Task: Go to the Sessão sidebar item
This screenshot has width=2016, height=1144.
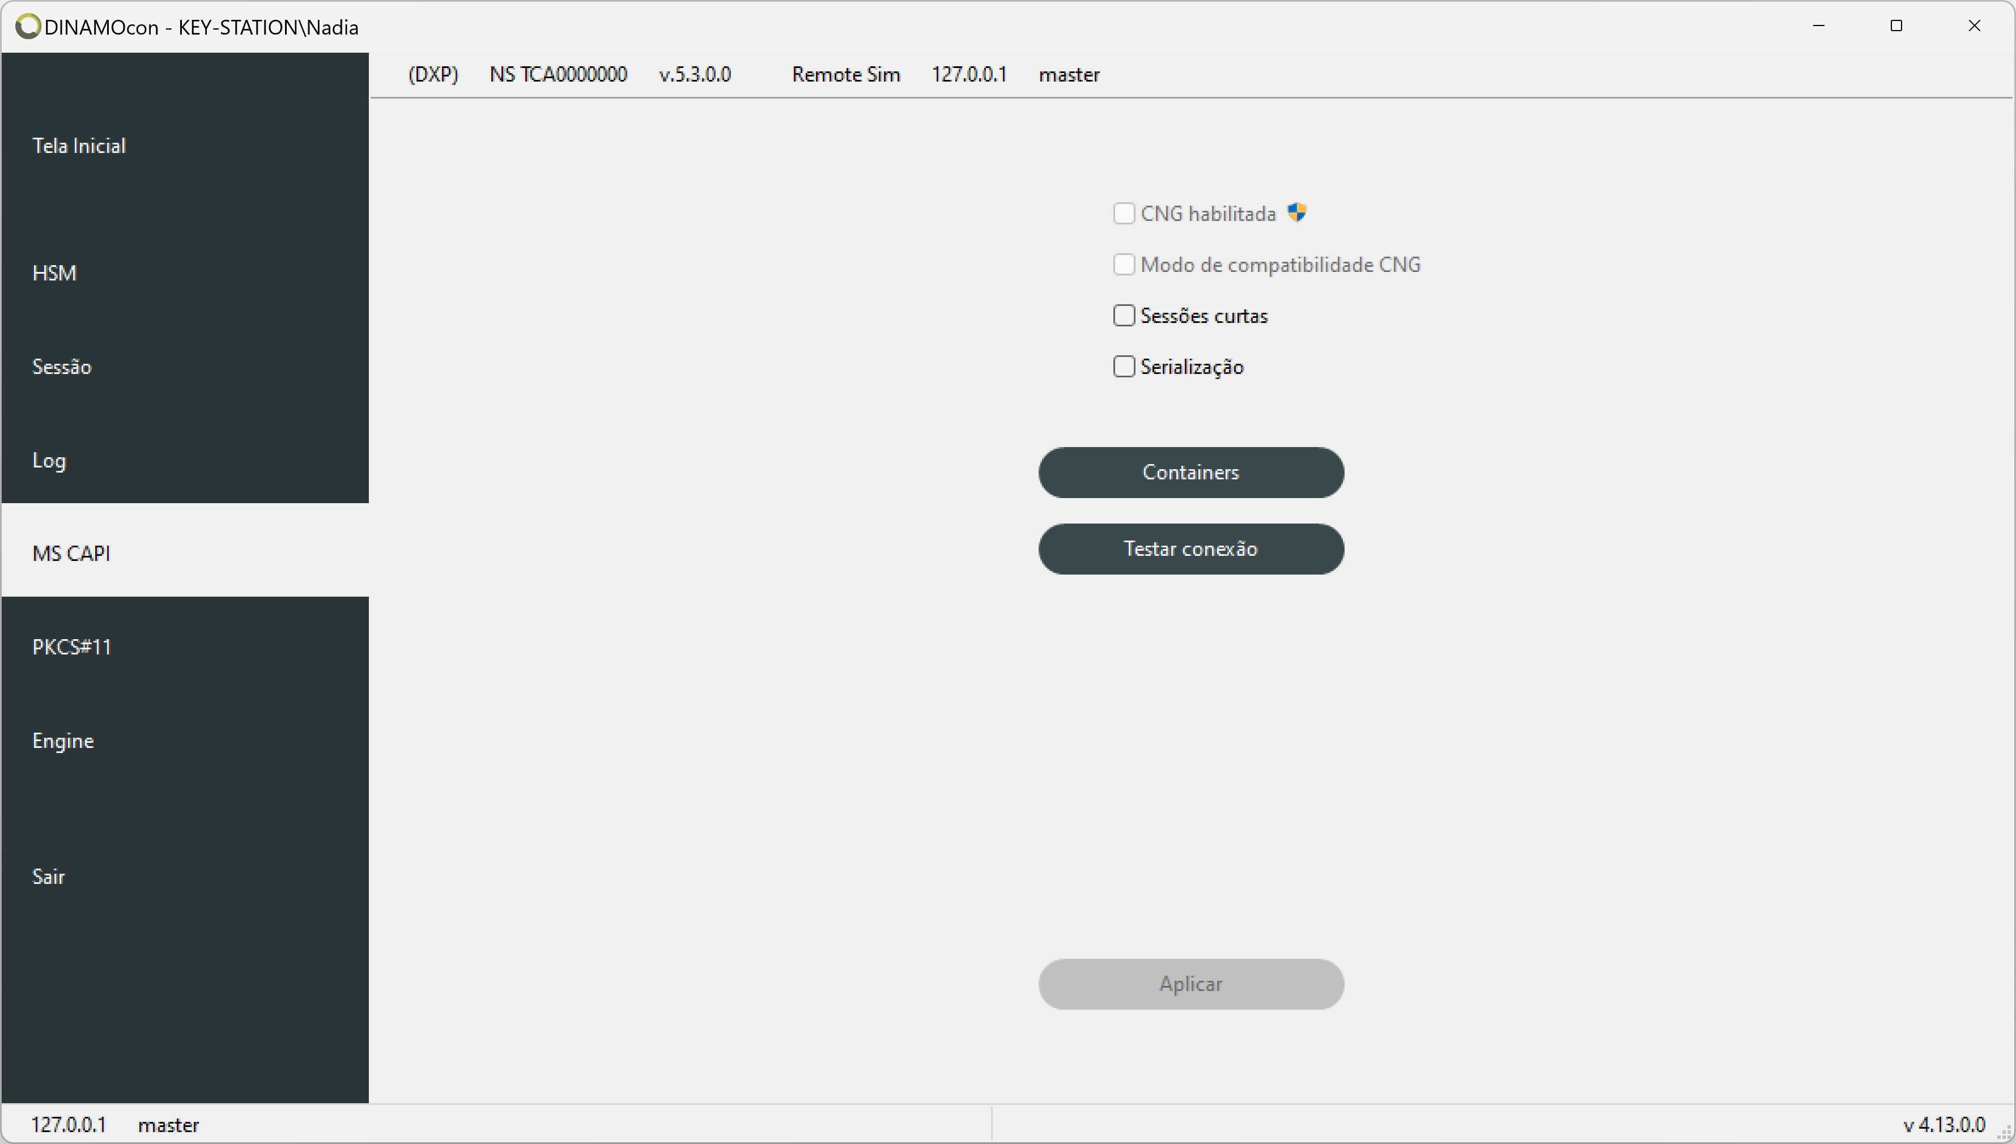Action: (x=185, y=367)
